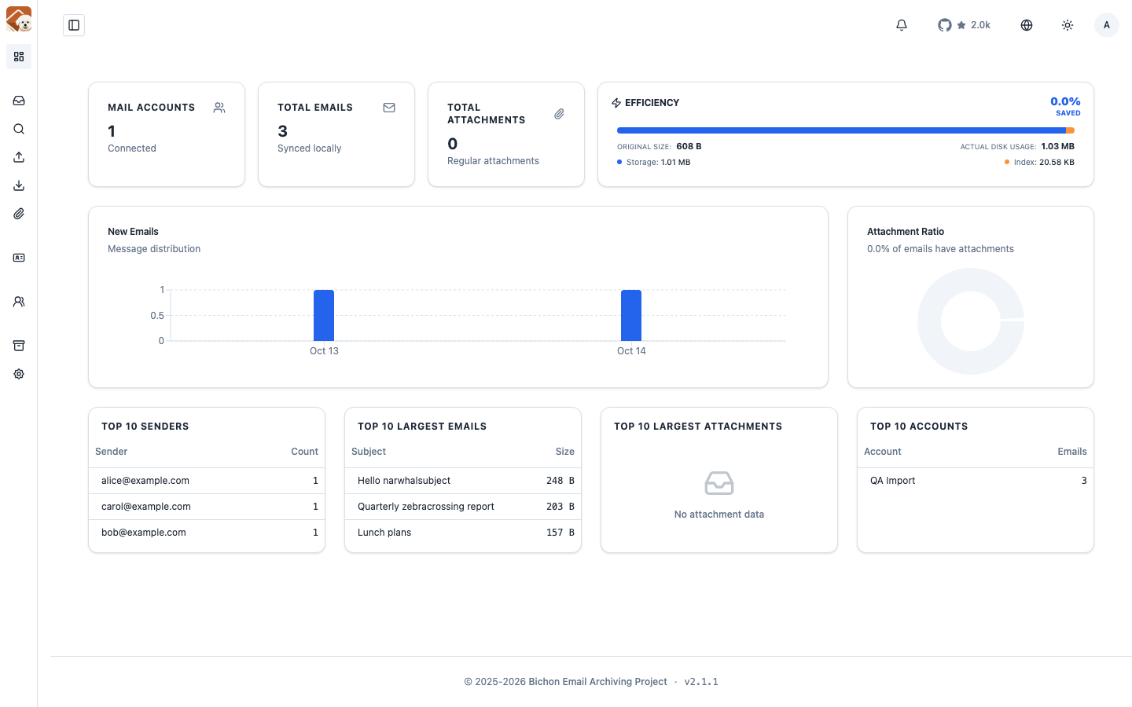Open the inbox tray icon in sidebar

[19, 101]
